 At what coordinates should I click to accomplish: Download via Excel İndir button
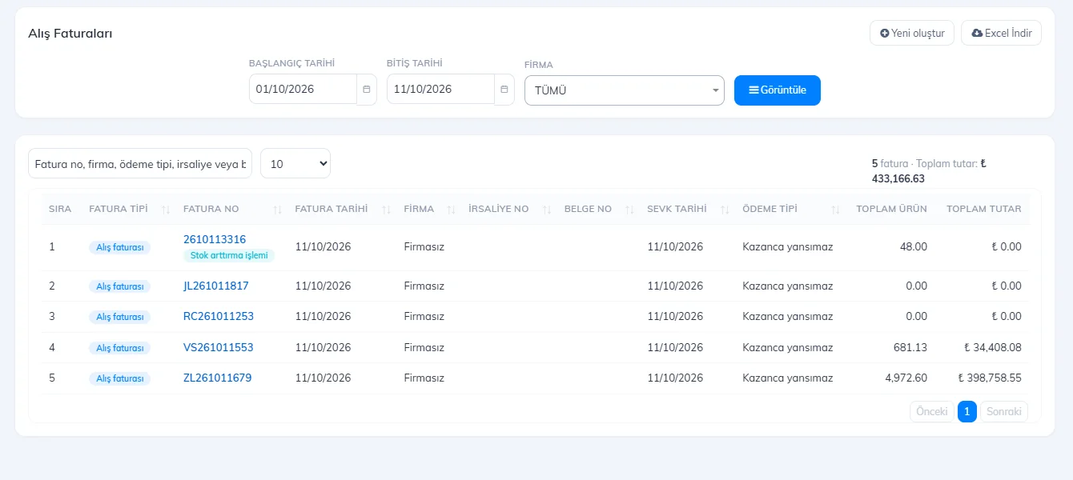[1001, 34]
